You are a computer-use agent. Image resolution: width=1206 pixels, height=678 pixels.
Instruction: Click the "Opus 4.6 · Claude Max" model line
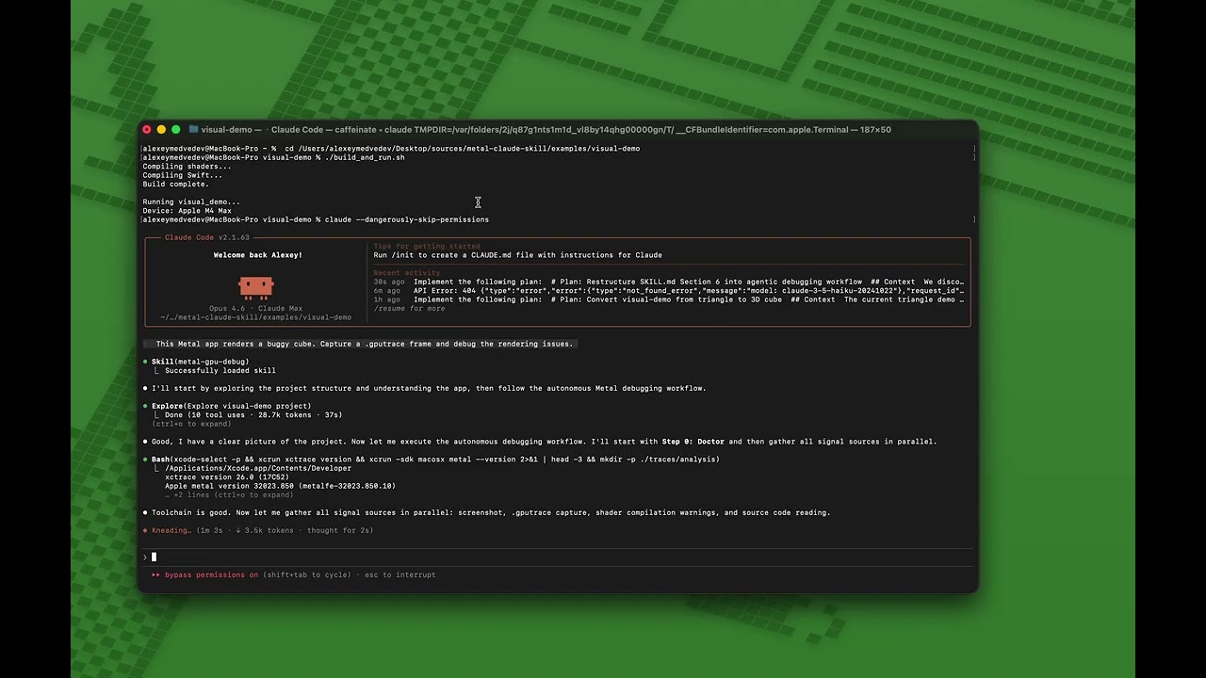pos(256,309)
